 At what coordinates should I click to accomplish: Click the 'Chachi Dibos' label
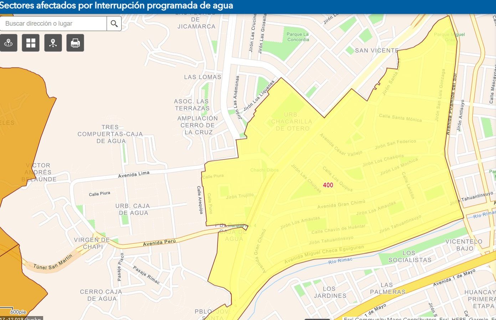point(265,170)
